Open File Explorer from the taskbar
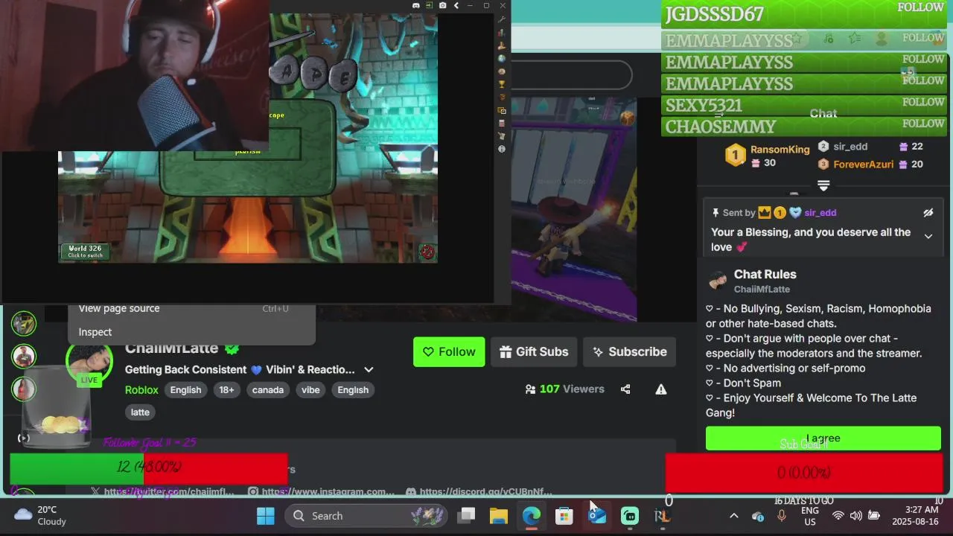This screenshot has height=536, width=953. pos(499,516)
